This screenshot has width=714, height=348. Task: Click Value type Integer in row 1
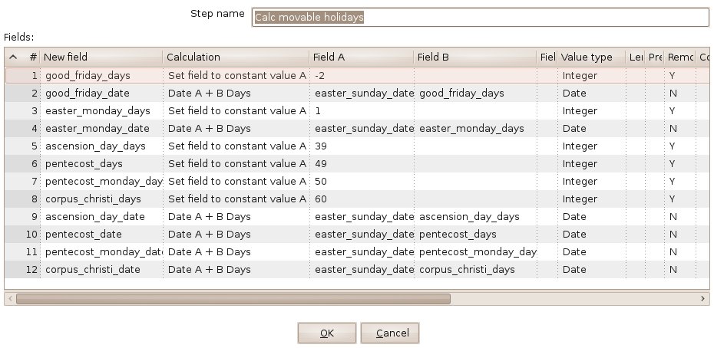[592, 76]
